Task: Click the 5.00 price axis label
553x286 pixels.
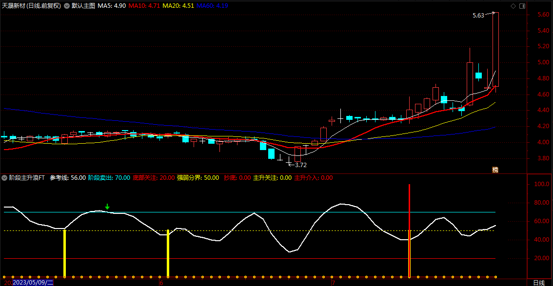Action: point(543,62)
